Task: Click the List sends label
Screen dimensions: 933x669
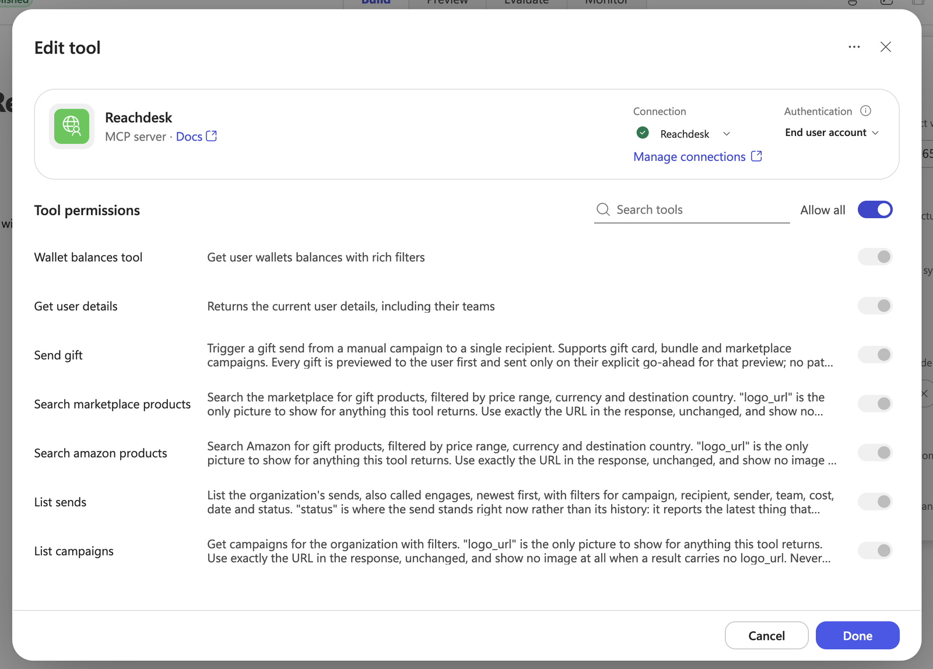Action: [60, 502]
